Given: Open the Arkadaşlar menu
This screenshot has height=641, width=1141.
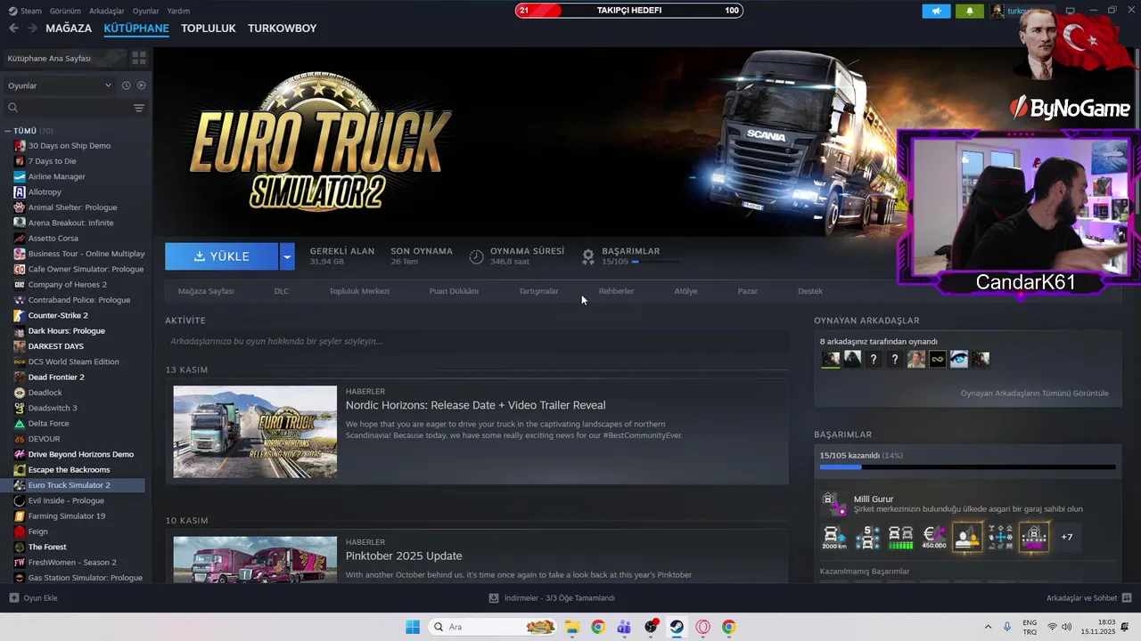Looking at the screenshot, I should pos(107,11).
